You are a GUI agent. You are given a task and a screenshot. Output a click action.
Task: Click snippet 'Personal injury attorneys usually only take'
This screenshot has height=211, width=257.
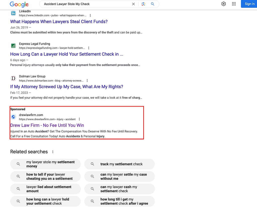pos(75,65)
